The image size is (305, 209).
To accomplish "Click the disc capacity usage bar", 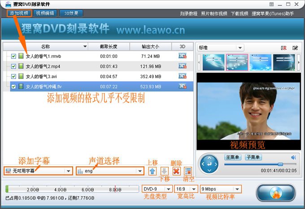I will 72,189.
